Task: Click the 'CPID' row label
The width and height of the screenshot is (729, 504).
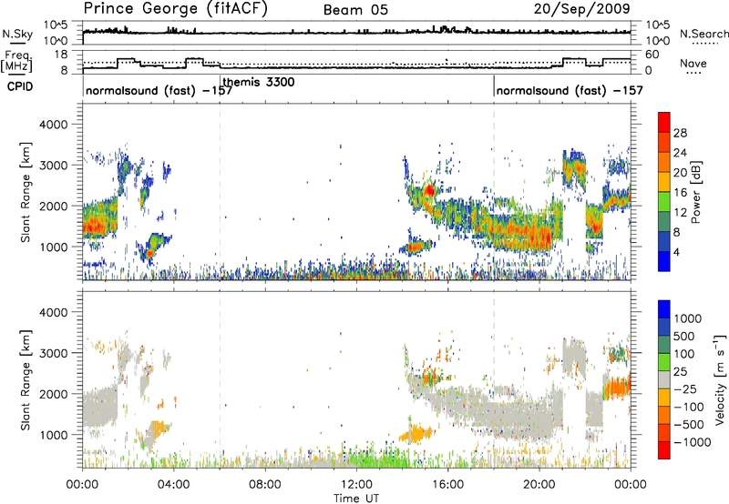Action: click(20, 86)
